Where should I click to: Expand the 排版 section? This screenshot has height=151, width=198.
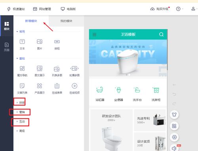pyautogui.click(x=21, y=102)
